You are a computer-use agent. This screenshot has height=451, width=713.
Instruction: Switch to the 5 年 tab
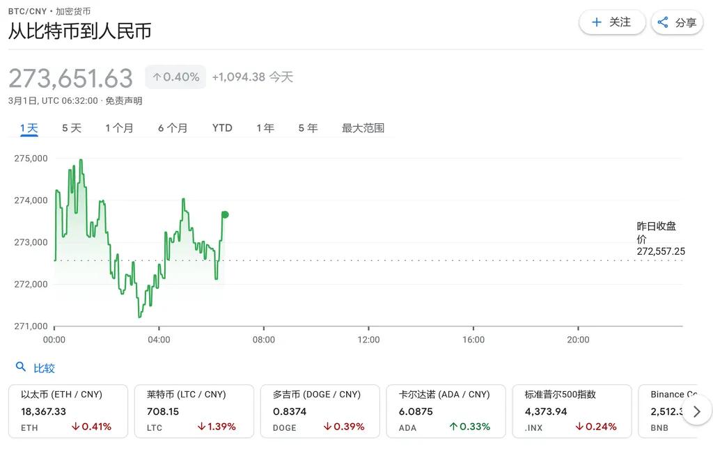308,128
